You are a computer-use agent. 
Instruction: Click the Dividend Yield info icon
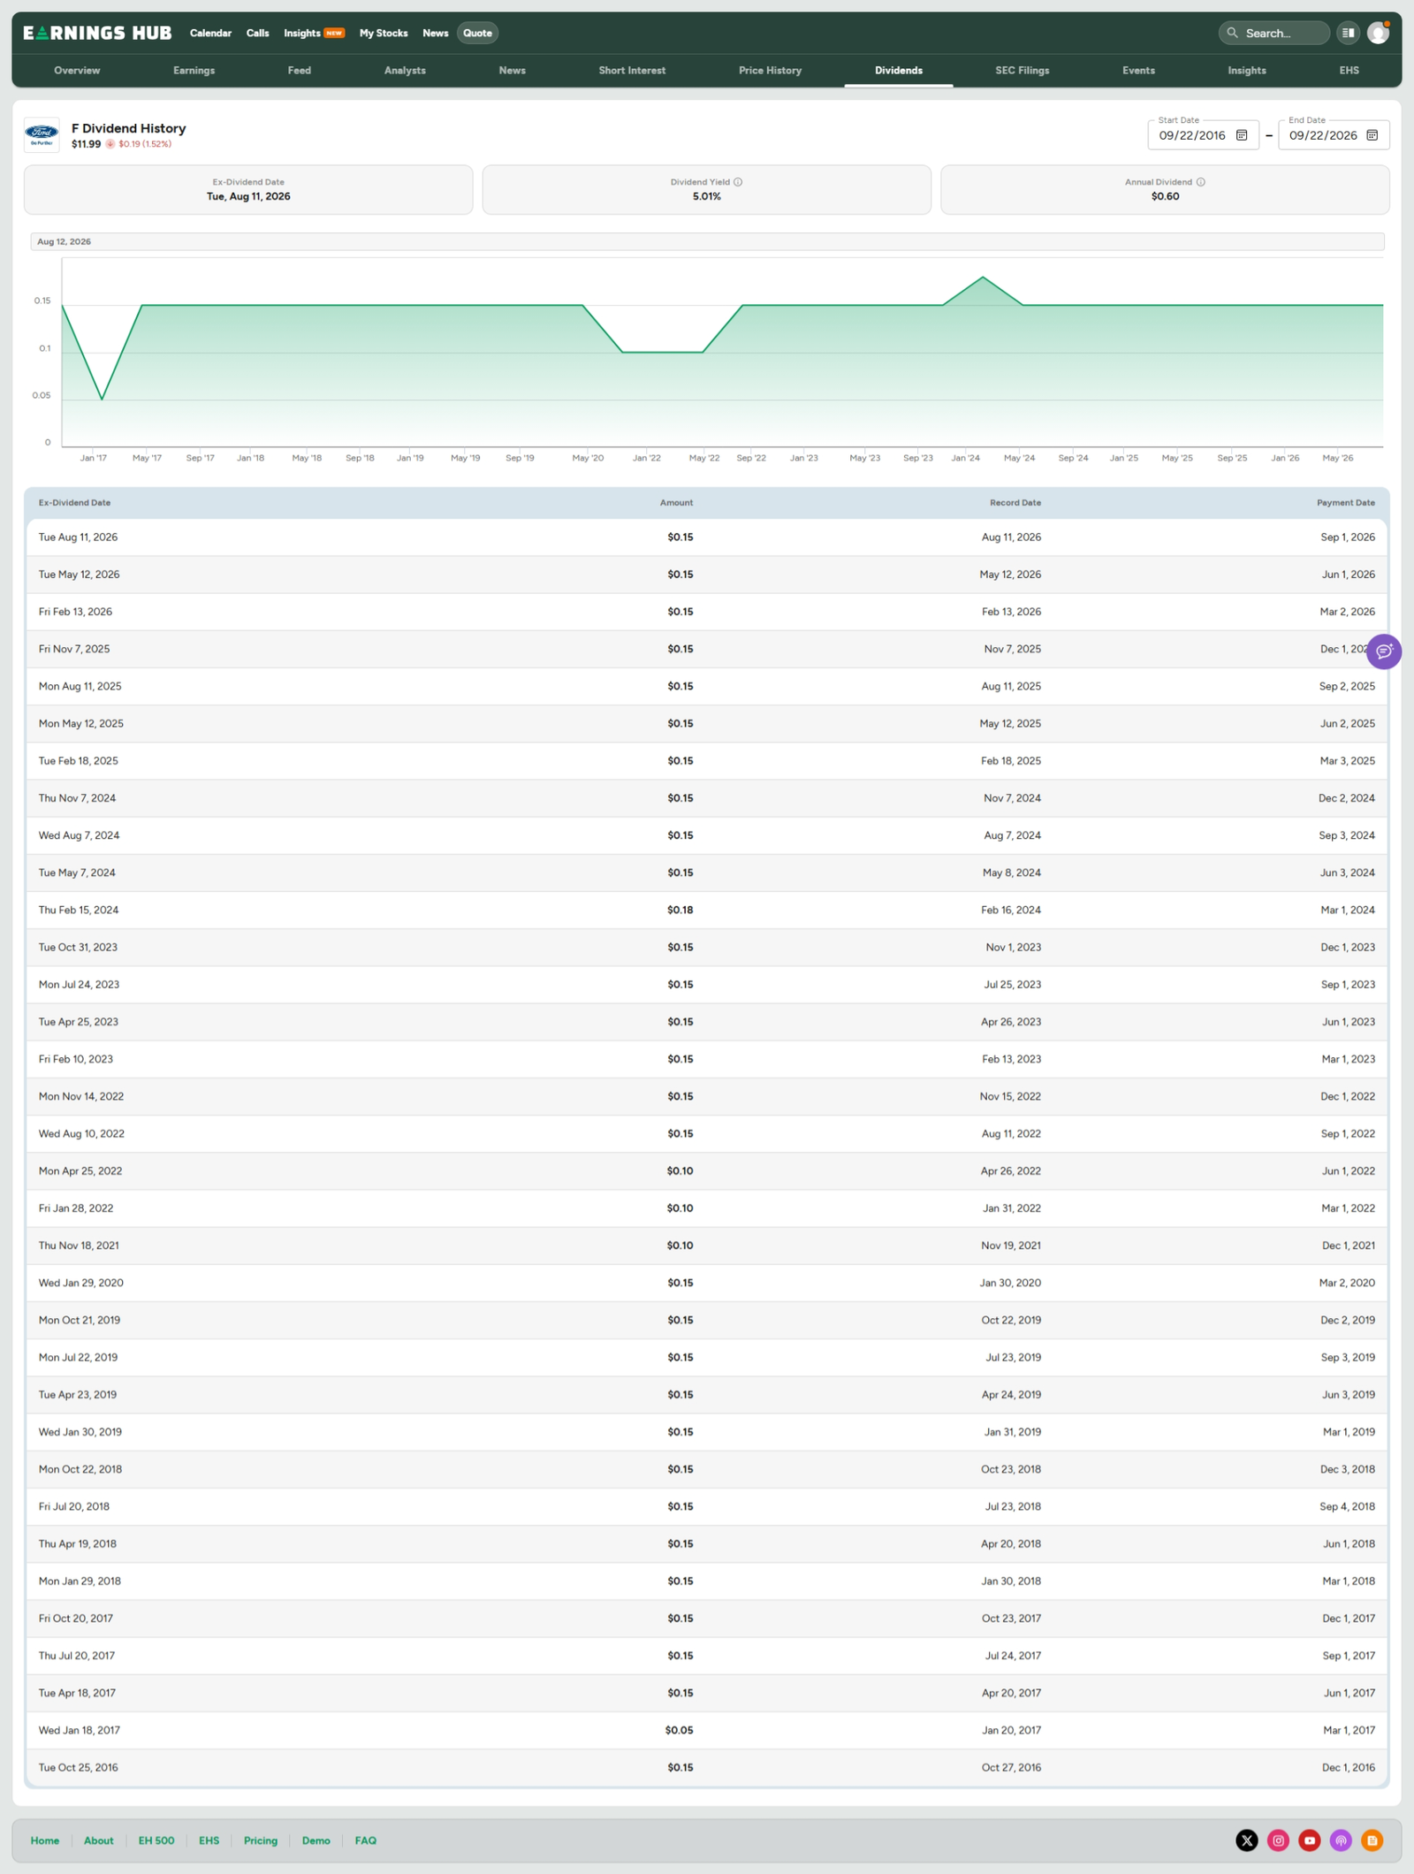[x=738, y=182]
